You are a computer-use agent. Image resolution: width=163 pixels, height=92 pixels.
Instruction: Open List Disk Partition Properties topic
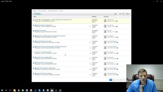44,41
